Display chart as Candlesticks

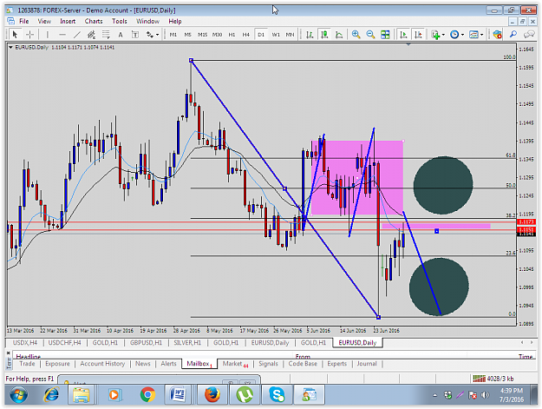click(x=324, y=34)
